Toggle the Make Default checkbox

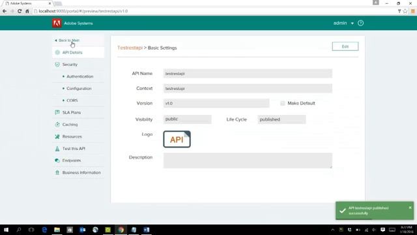(x=282, y=103)
